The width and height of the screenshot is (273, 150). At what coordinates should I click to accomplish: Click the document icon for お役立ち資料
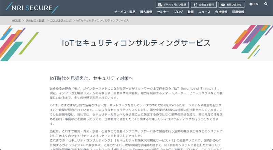(195, 5)
